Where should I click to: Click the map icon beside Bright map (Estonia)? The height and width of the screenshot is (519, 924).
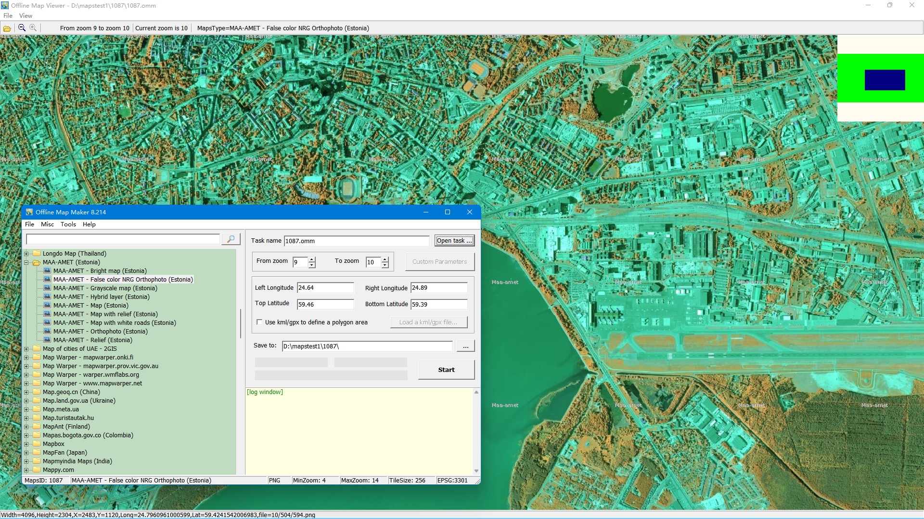click(x=47, y=271)
